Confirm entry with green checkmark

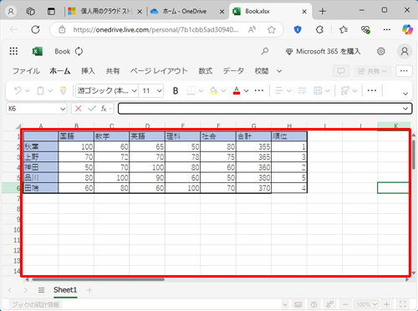coord(92,109)
